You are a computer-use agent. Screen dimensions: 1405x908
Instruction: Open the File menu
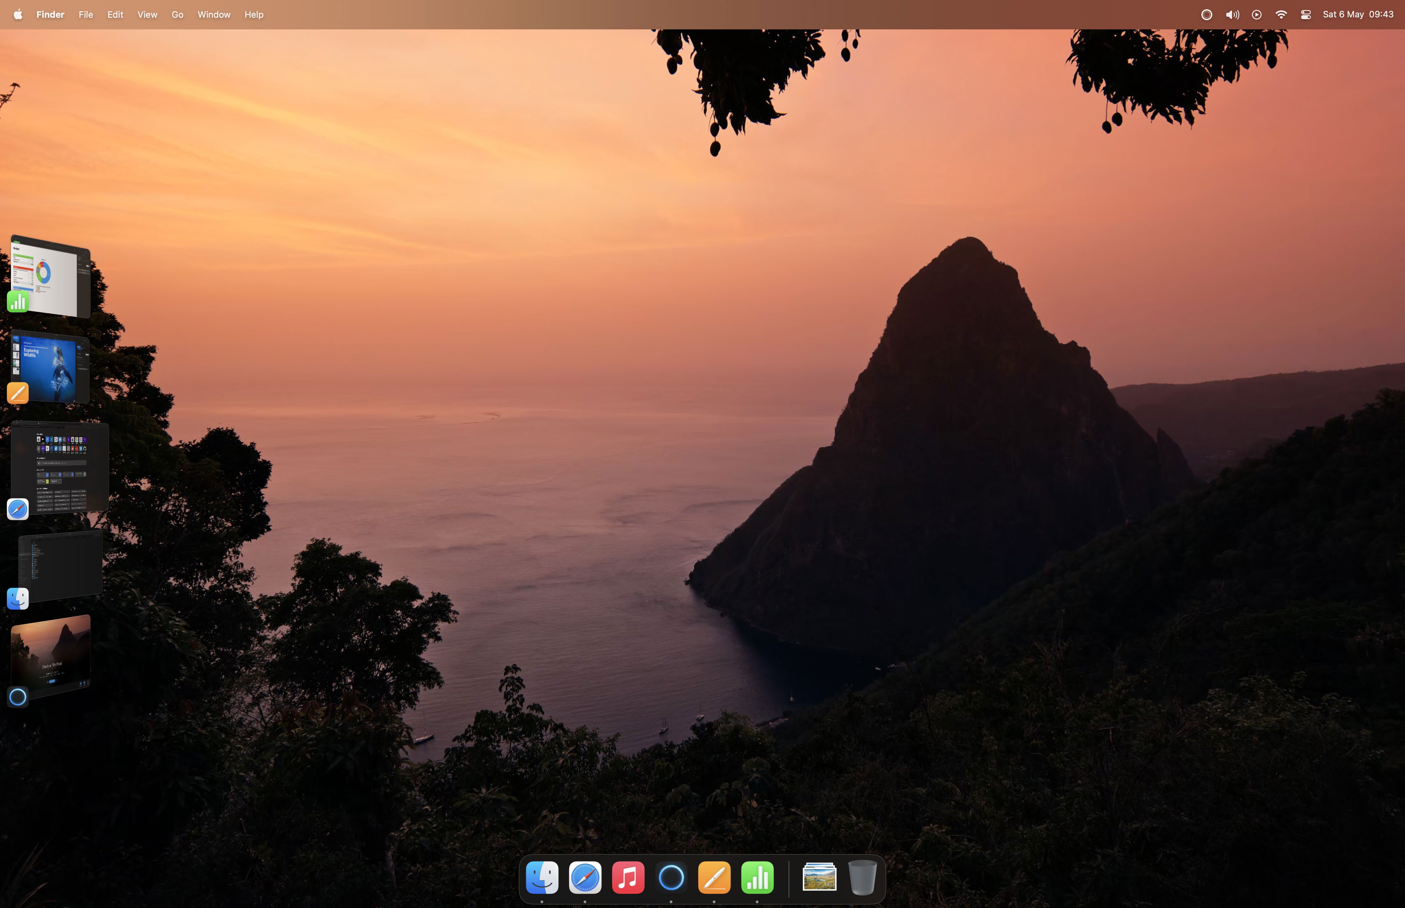click(x=85, y=15)
